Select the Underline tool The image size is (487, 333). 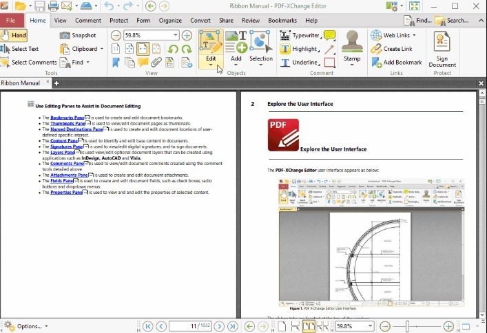[300, 63]
